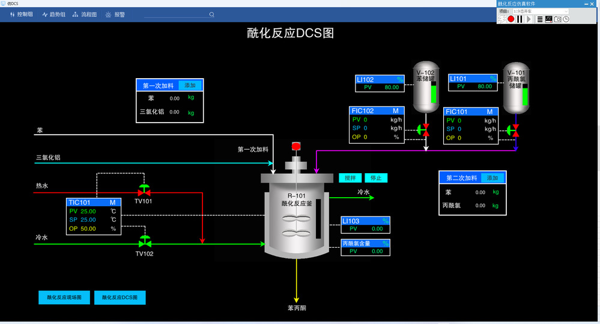Image resolution: width=600 pixels, height=324 pixels.
Task: Click the V-102 tank green level bar
Action: [434, 94]
